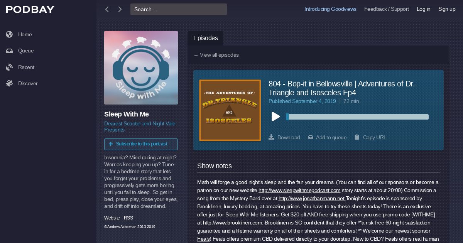This screenshot has height=243, width=463.
Task: Click the Add to queue tray icon
Action: click(x=311, y=137)
